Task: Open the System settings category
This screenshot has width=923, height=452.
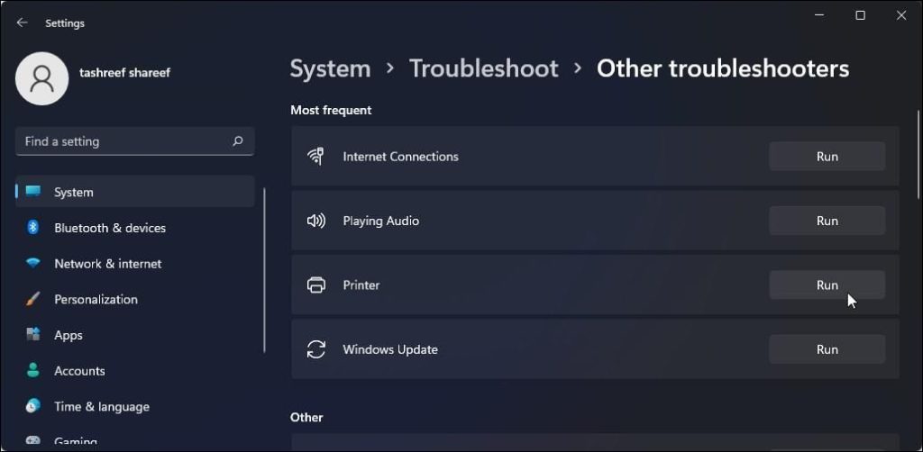Action: pyautogui.click(x=135, y=192)
